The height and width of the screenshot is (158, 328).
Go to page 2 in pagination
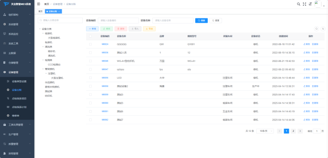pyautogui.click(x=293, y=131)
